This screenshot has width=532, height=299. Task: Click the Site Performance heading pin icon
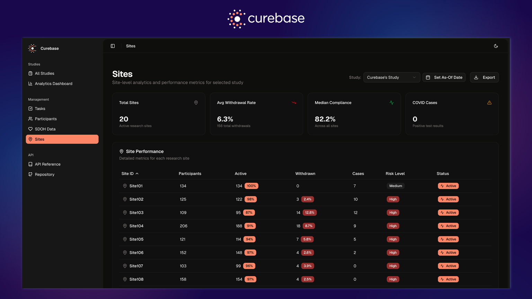[122, 152]
